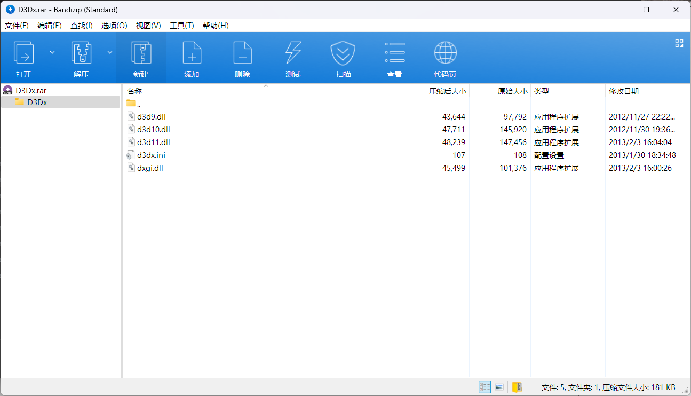The image size is (691, 396).
Task: Open the Find (查找) menu
Action: click(x=81, y=26)
